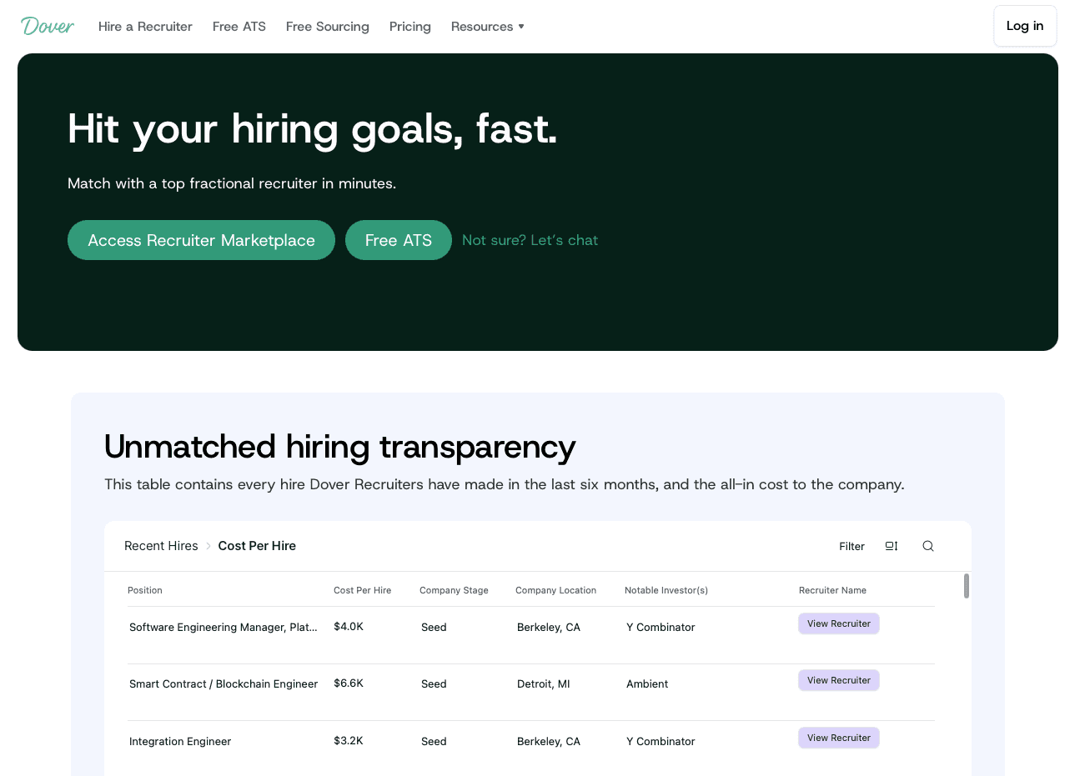
Task: Open the table Filter option
Action: [x=851, y=547]
